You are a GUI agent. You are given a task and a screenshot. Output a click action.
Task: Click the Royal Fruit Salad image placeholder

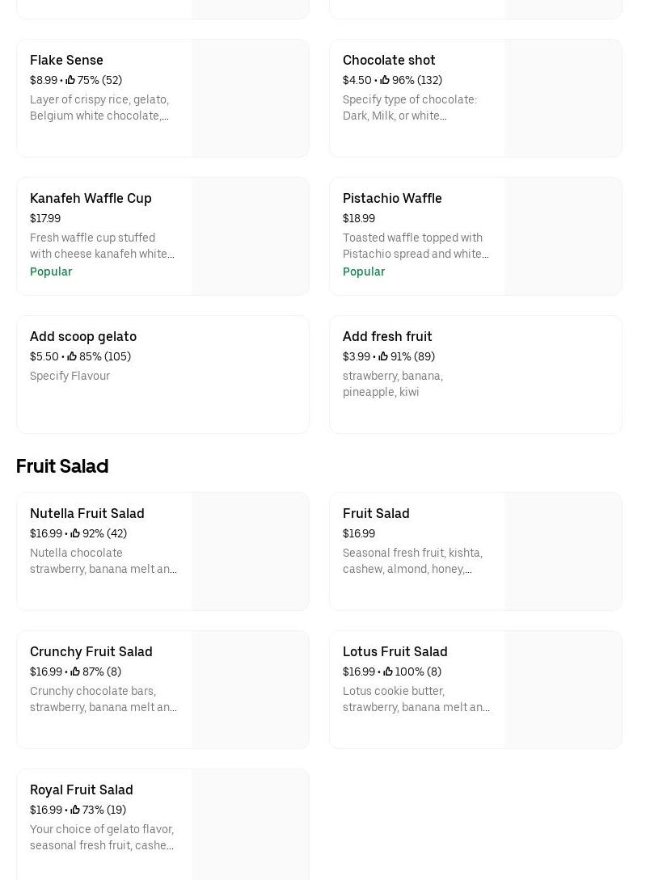(x=251, y=824)
